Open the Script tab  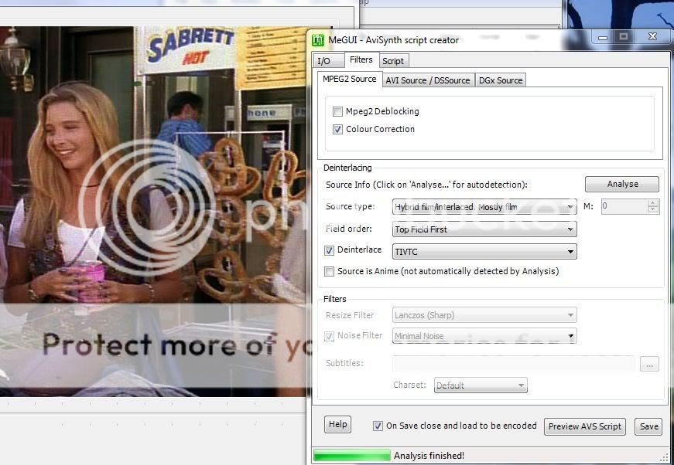[x=393, y=61]
